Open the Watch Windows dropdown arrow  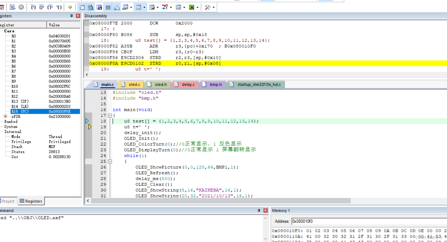click(131, 7)
